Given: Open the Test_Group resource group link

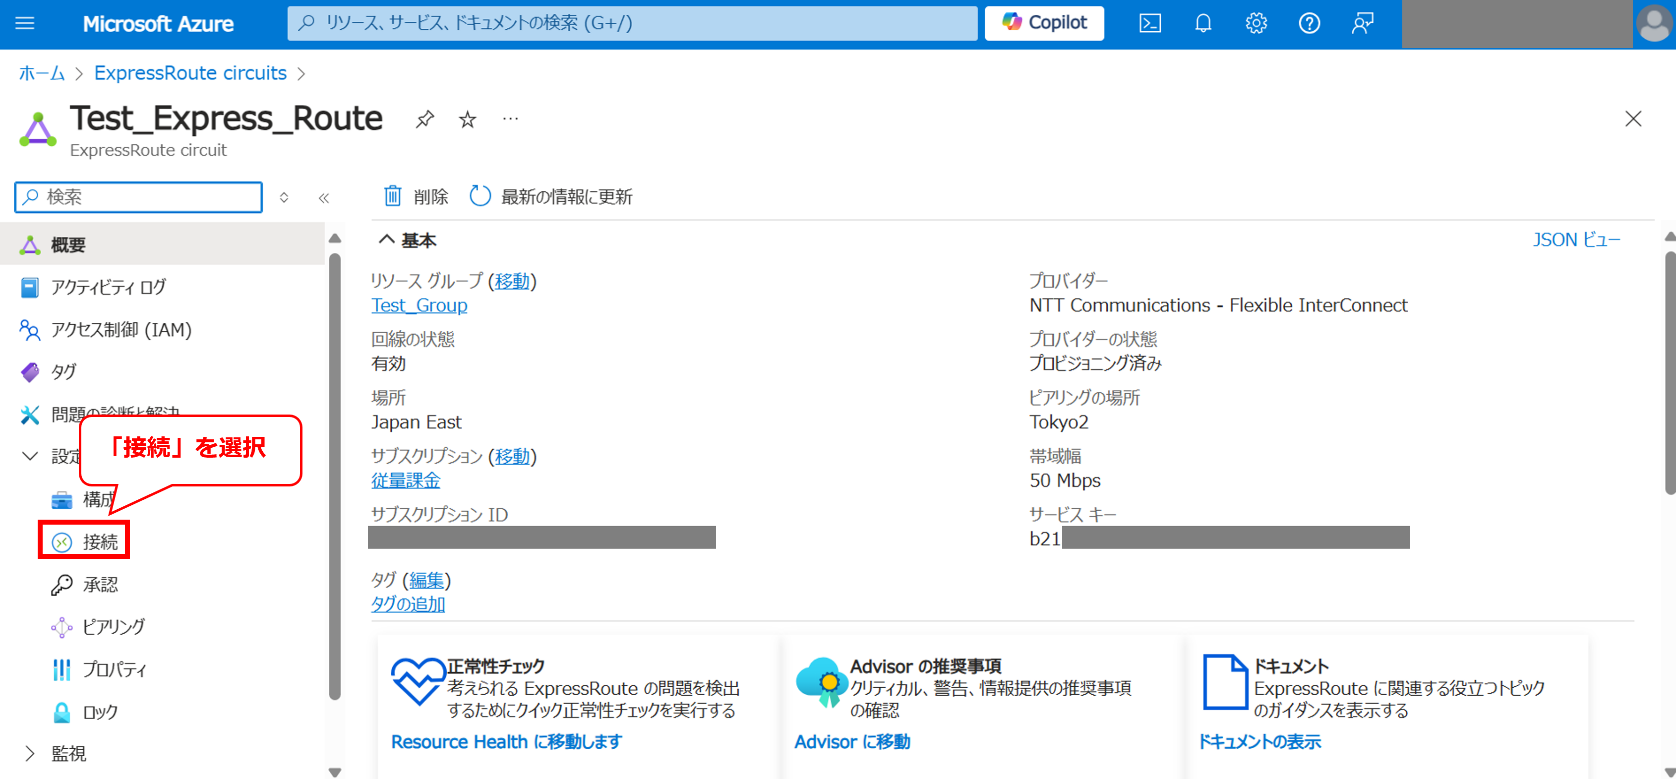Looking at the screenshot, I should [419, 305].
